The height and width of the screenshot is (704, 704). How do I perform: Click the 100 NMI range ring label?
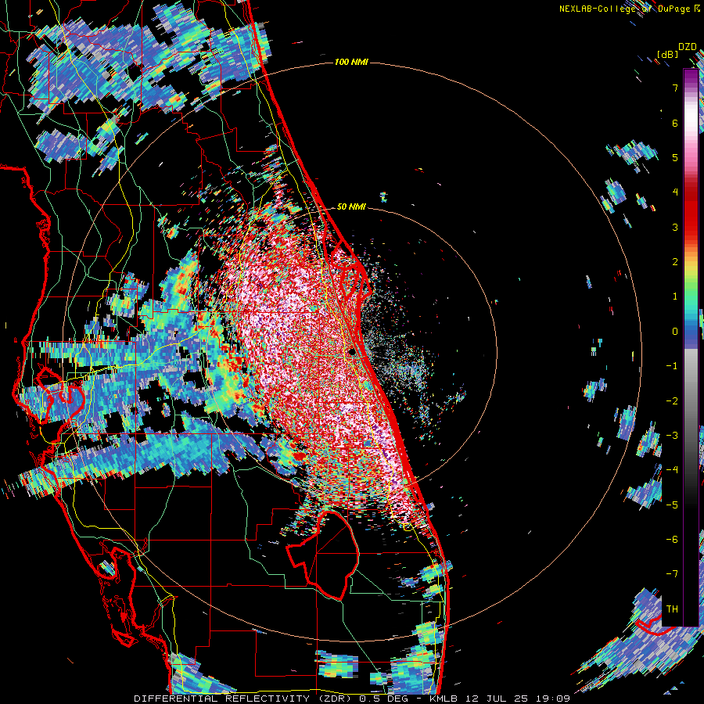(x=351, y=62)
